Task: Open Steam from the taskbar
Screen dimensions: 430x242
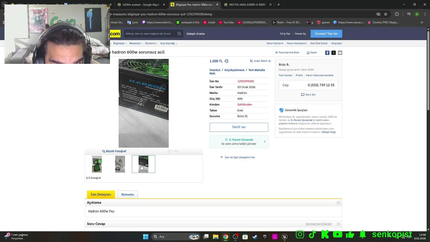Action: tap(255, 237)
